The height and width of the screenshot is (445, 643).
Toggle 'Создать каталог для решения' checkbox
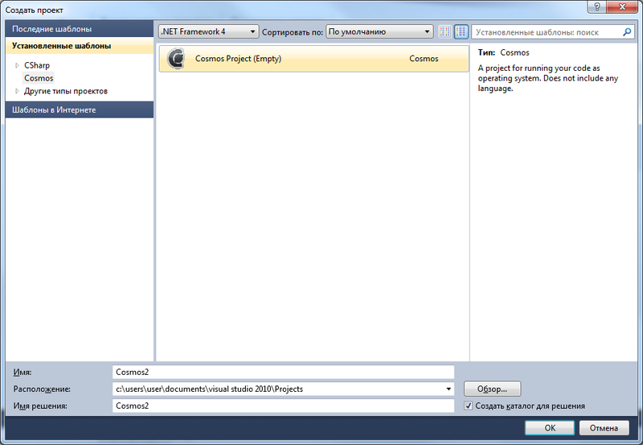pyautogui.click(x=468, y=406)
